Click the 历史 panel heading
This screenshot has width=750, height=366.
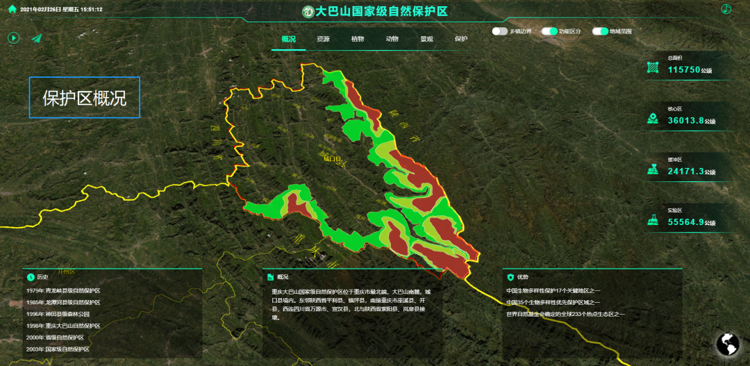(42, 276)
